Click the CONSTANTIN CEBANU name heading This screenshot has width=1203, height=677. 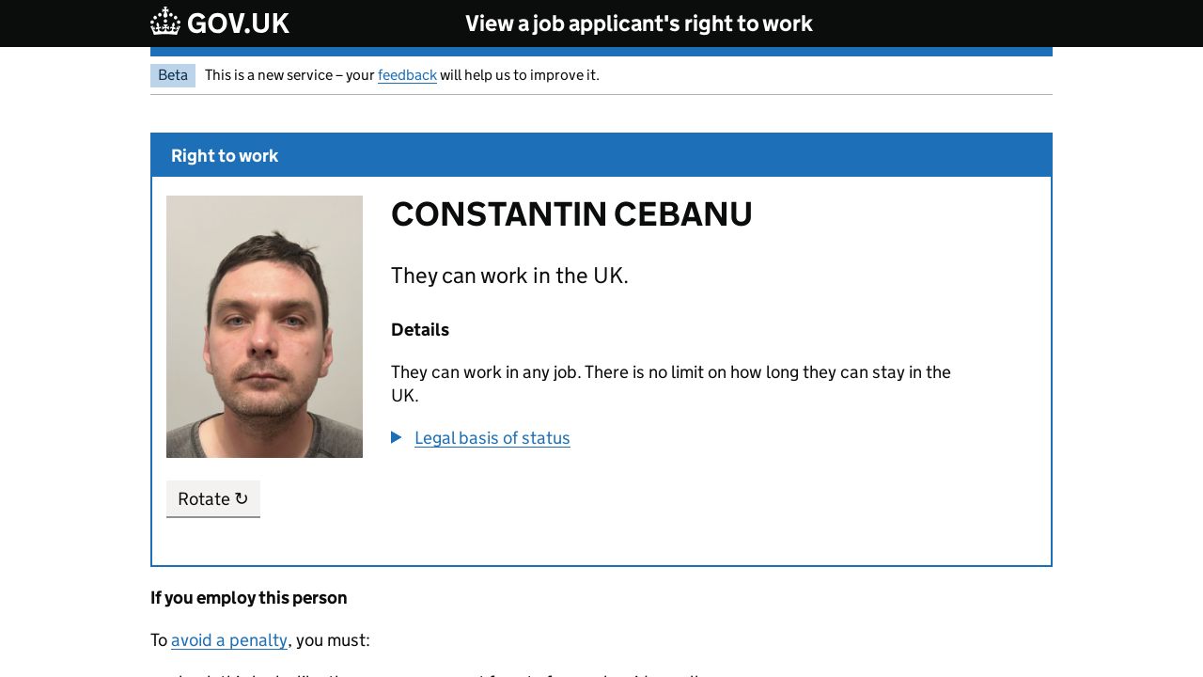pyautogui.click(x=571, y=214)
